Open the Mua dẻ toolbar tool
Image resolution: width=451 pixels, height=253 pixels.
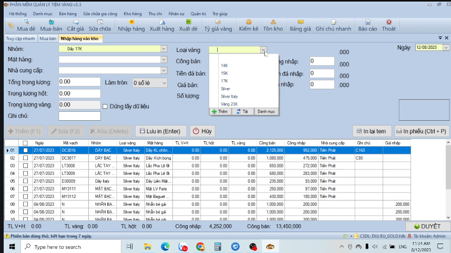click(x=26, y=25)
